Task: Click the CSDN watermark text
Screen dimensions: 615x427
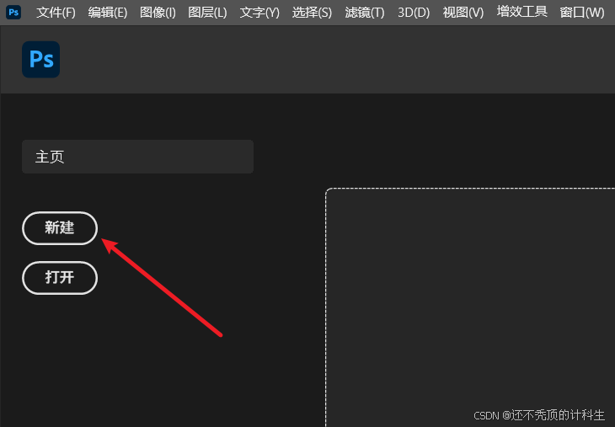Action: click(539, 415)
